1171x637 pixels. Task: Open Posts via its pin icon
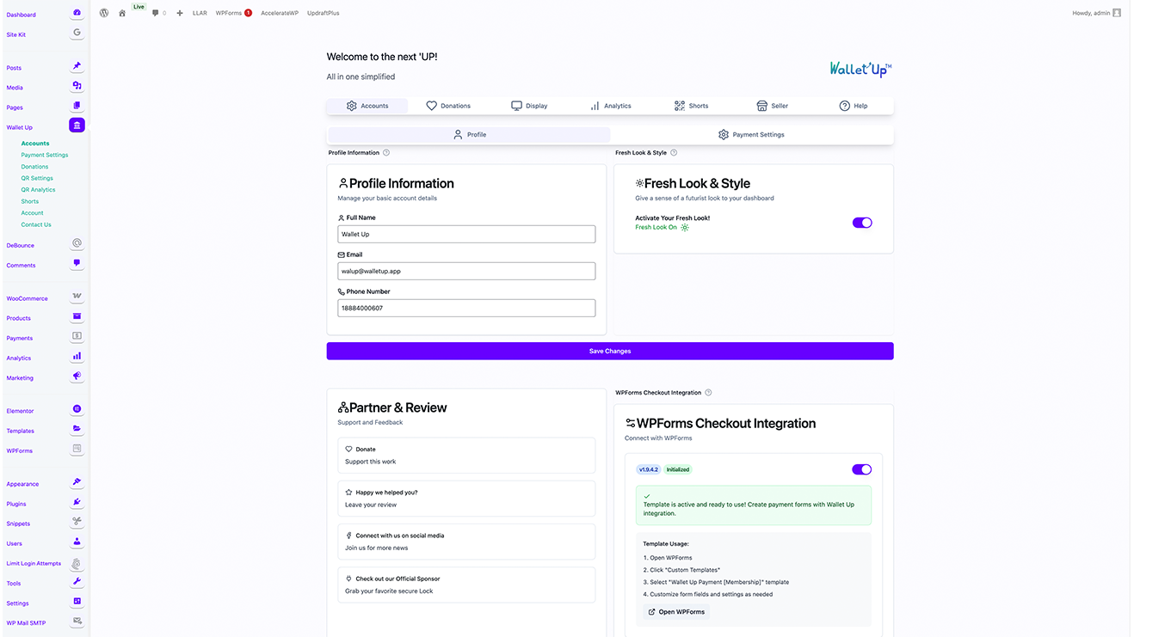click(77, 66)
